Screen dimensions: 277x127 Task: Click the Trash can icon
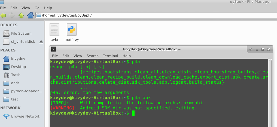6,75
